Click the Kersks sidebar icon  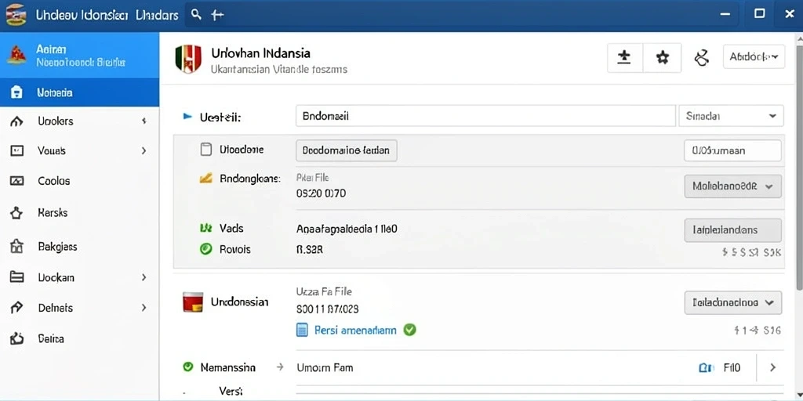tap(17, 213)
